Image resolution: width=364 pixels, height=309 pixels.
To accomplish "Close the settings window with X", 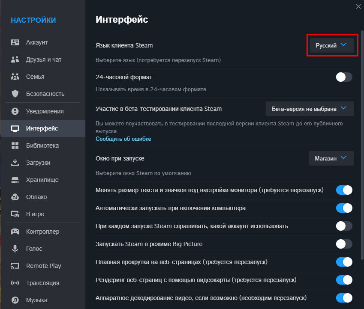I will click(x=358, y=6).
